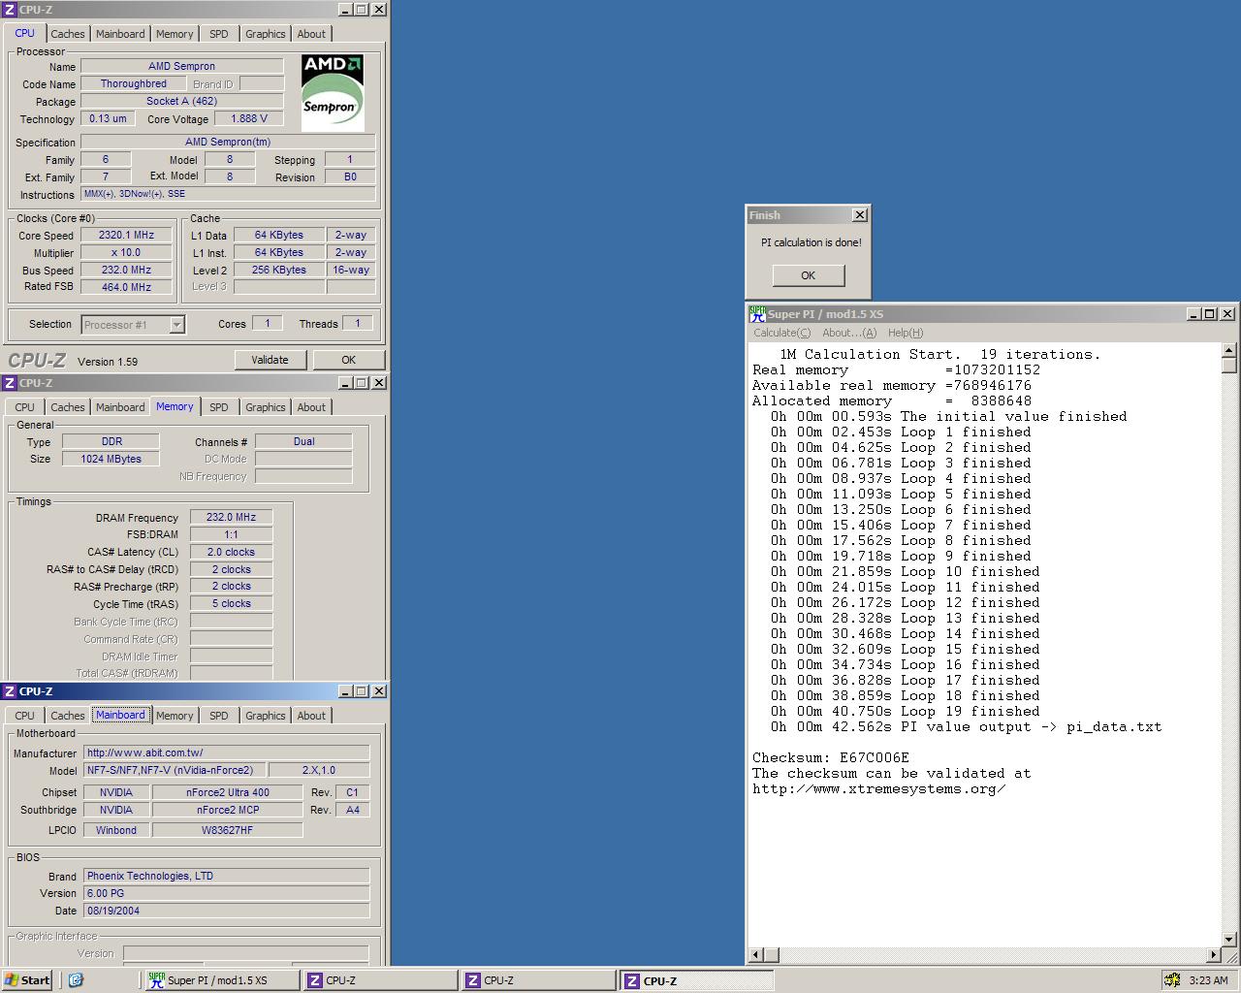The height and width of the screenshot is (993, 1241).
Task: Activate the third CPU-Z taskbar button
Action: coord(696,980)
